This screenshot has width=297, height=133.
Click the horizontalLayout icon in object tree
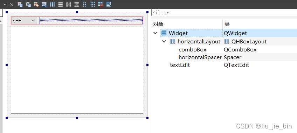[173, 41]
